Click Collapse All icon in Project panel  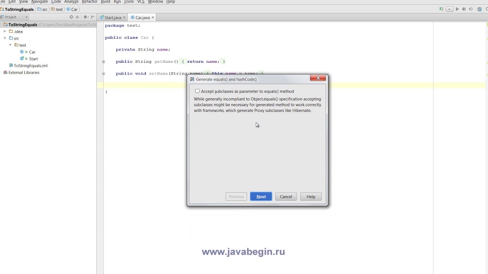click(77, 17)
